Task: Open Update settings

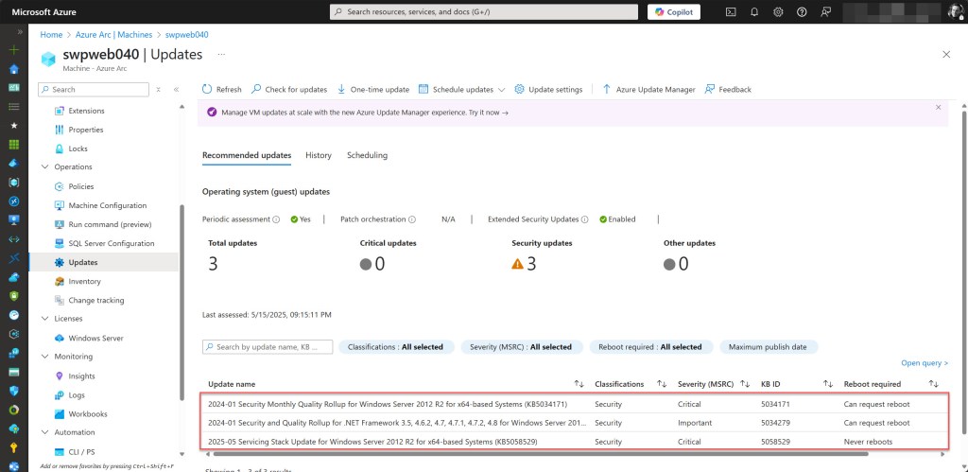Action: point(548,90)
